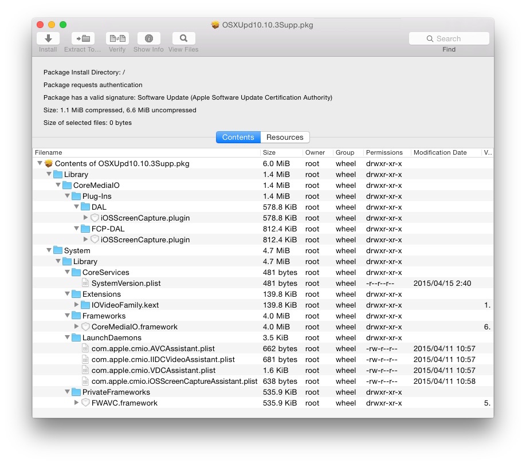
Task: Select com.apple.cmio.IIDCVideoAssistant.plist row
Action: pyautogui.click(x=263, y=359)
